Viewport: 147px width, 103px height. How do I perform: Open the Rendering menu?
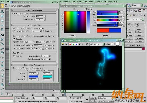coord(89,2)
